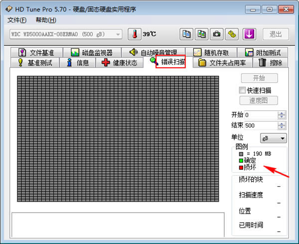Open the 擦除 tab with trash icon
299x244 pixels.
(x=271, y=63)
